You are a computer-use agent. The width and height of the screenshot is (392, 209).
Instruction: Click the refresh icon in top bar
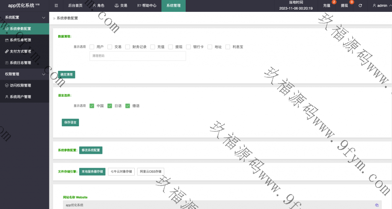[360, 6]
